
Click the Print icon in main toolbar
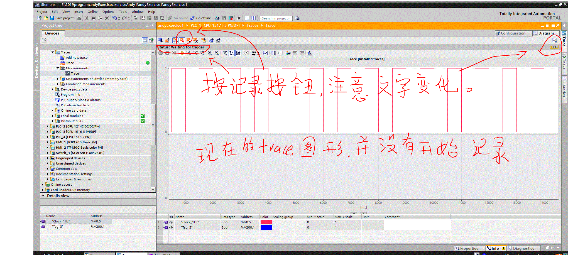point(79,18)
